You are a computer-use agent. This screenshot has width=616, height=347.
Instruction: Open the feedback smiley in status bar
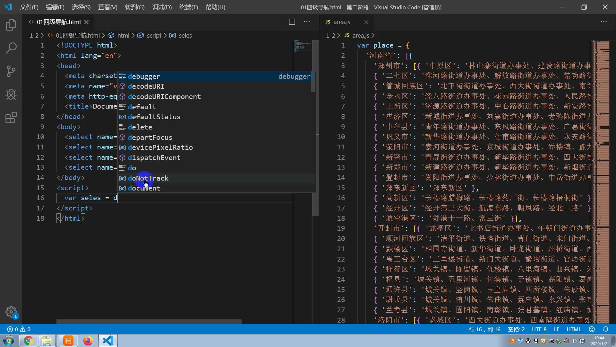tap(592, 329)
